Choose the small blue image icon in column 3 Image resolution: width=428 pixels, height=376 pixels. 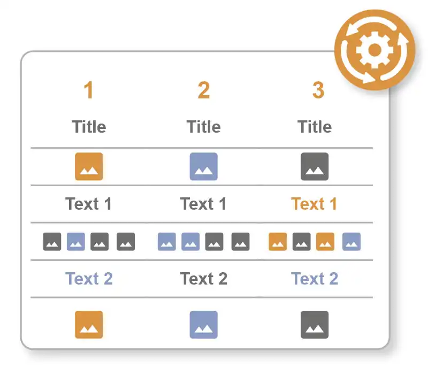click(351, 242)
